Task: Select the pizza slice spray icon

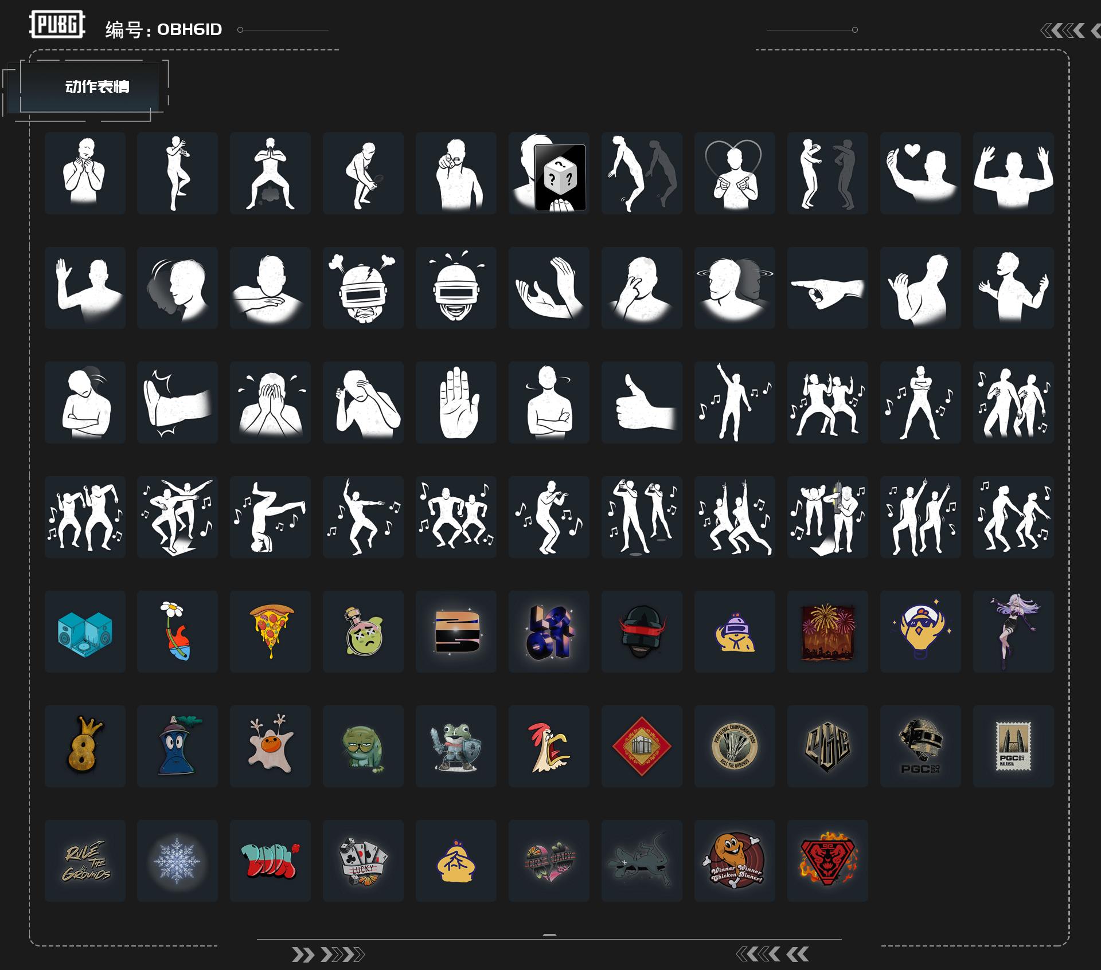Action: pos(271,631)
